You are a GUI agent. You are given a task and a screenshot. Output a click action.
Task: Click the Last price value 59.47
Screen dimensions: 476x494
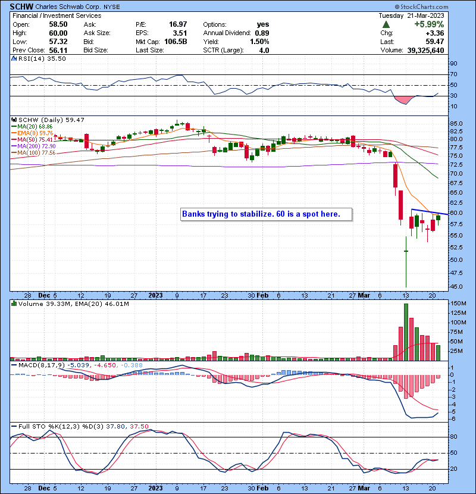coord(435,42)
